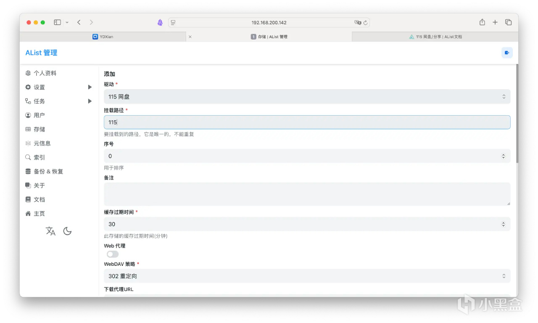The height and width of the screenshot is (323, 538).
Task: Click into the 备注 text area
Action: point(307,194)
